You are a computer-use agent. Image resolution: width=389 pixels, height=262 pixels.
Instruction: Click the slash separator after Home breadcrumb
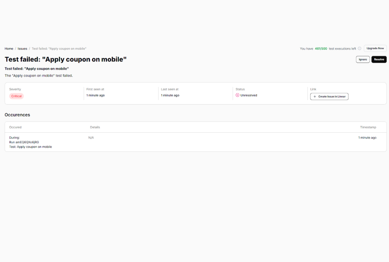point(15,48)
